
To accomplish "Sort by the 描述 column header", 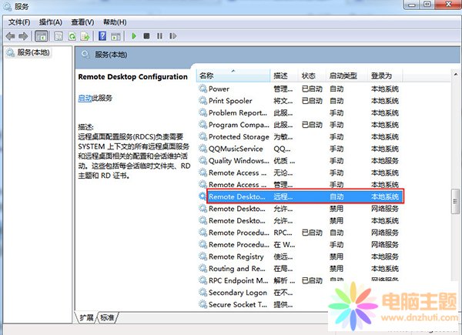I will click(284, 75).
